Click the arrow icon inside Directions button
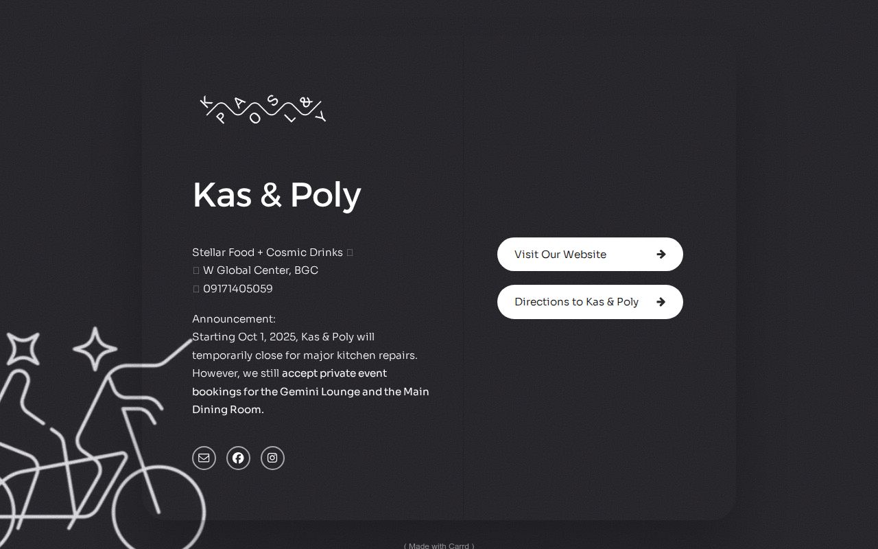878x549 pixels. pos(661,302)
